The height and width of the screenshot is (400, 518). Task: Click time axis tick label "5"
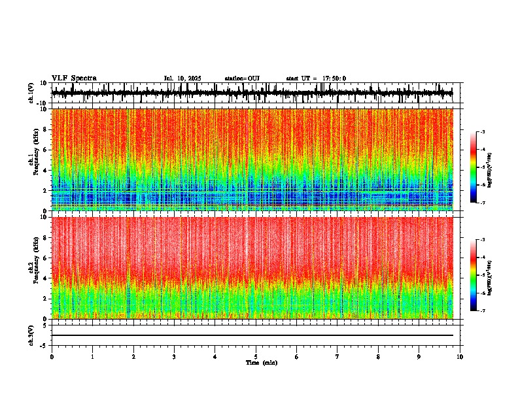[256, 357]
